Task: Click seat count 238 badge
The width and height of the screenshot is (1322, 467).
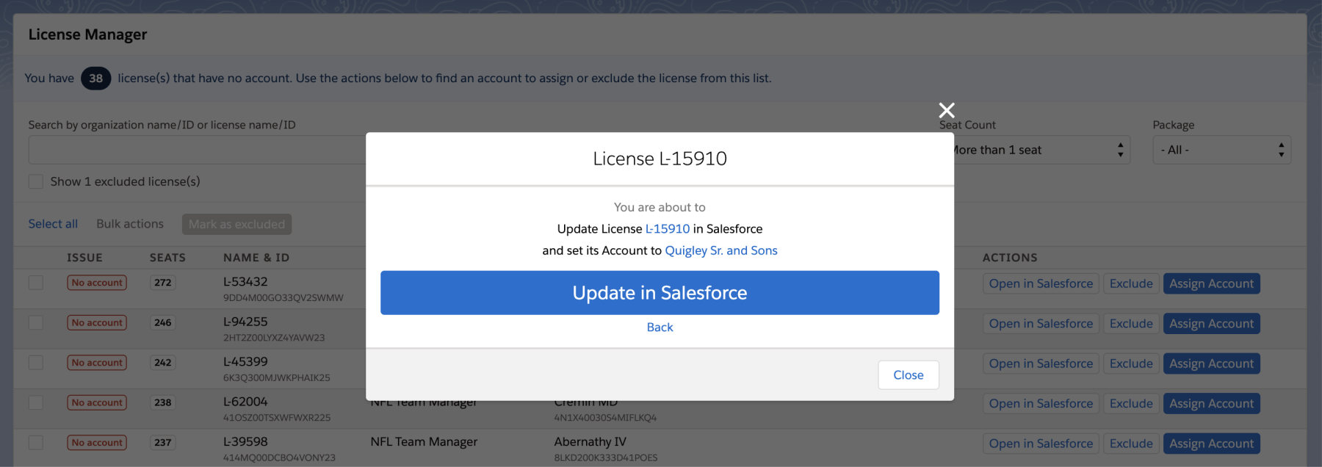Action: point(163,403)
